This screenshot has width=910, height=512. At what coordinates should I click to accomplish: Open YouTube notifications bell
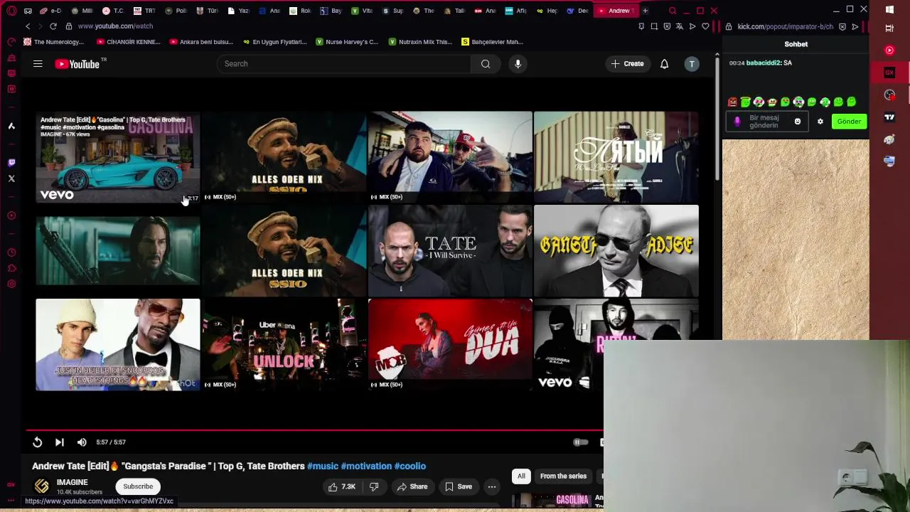tap(664, 64)
